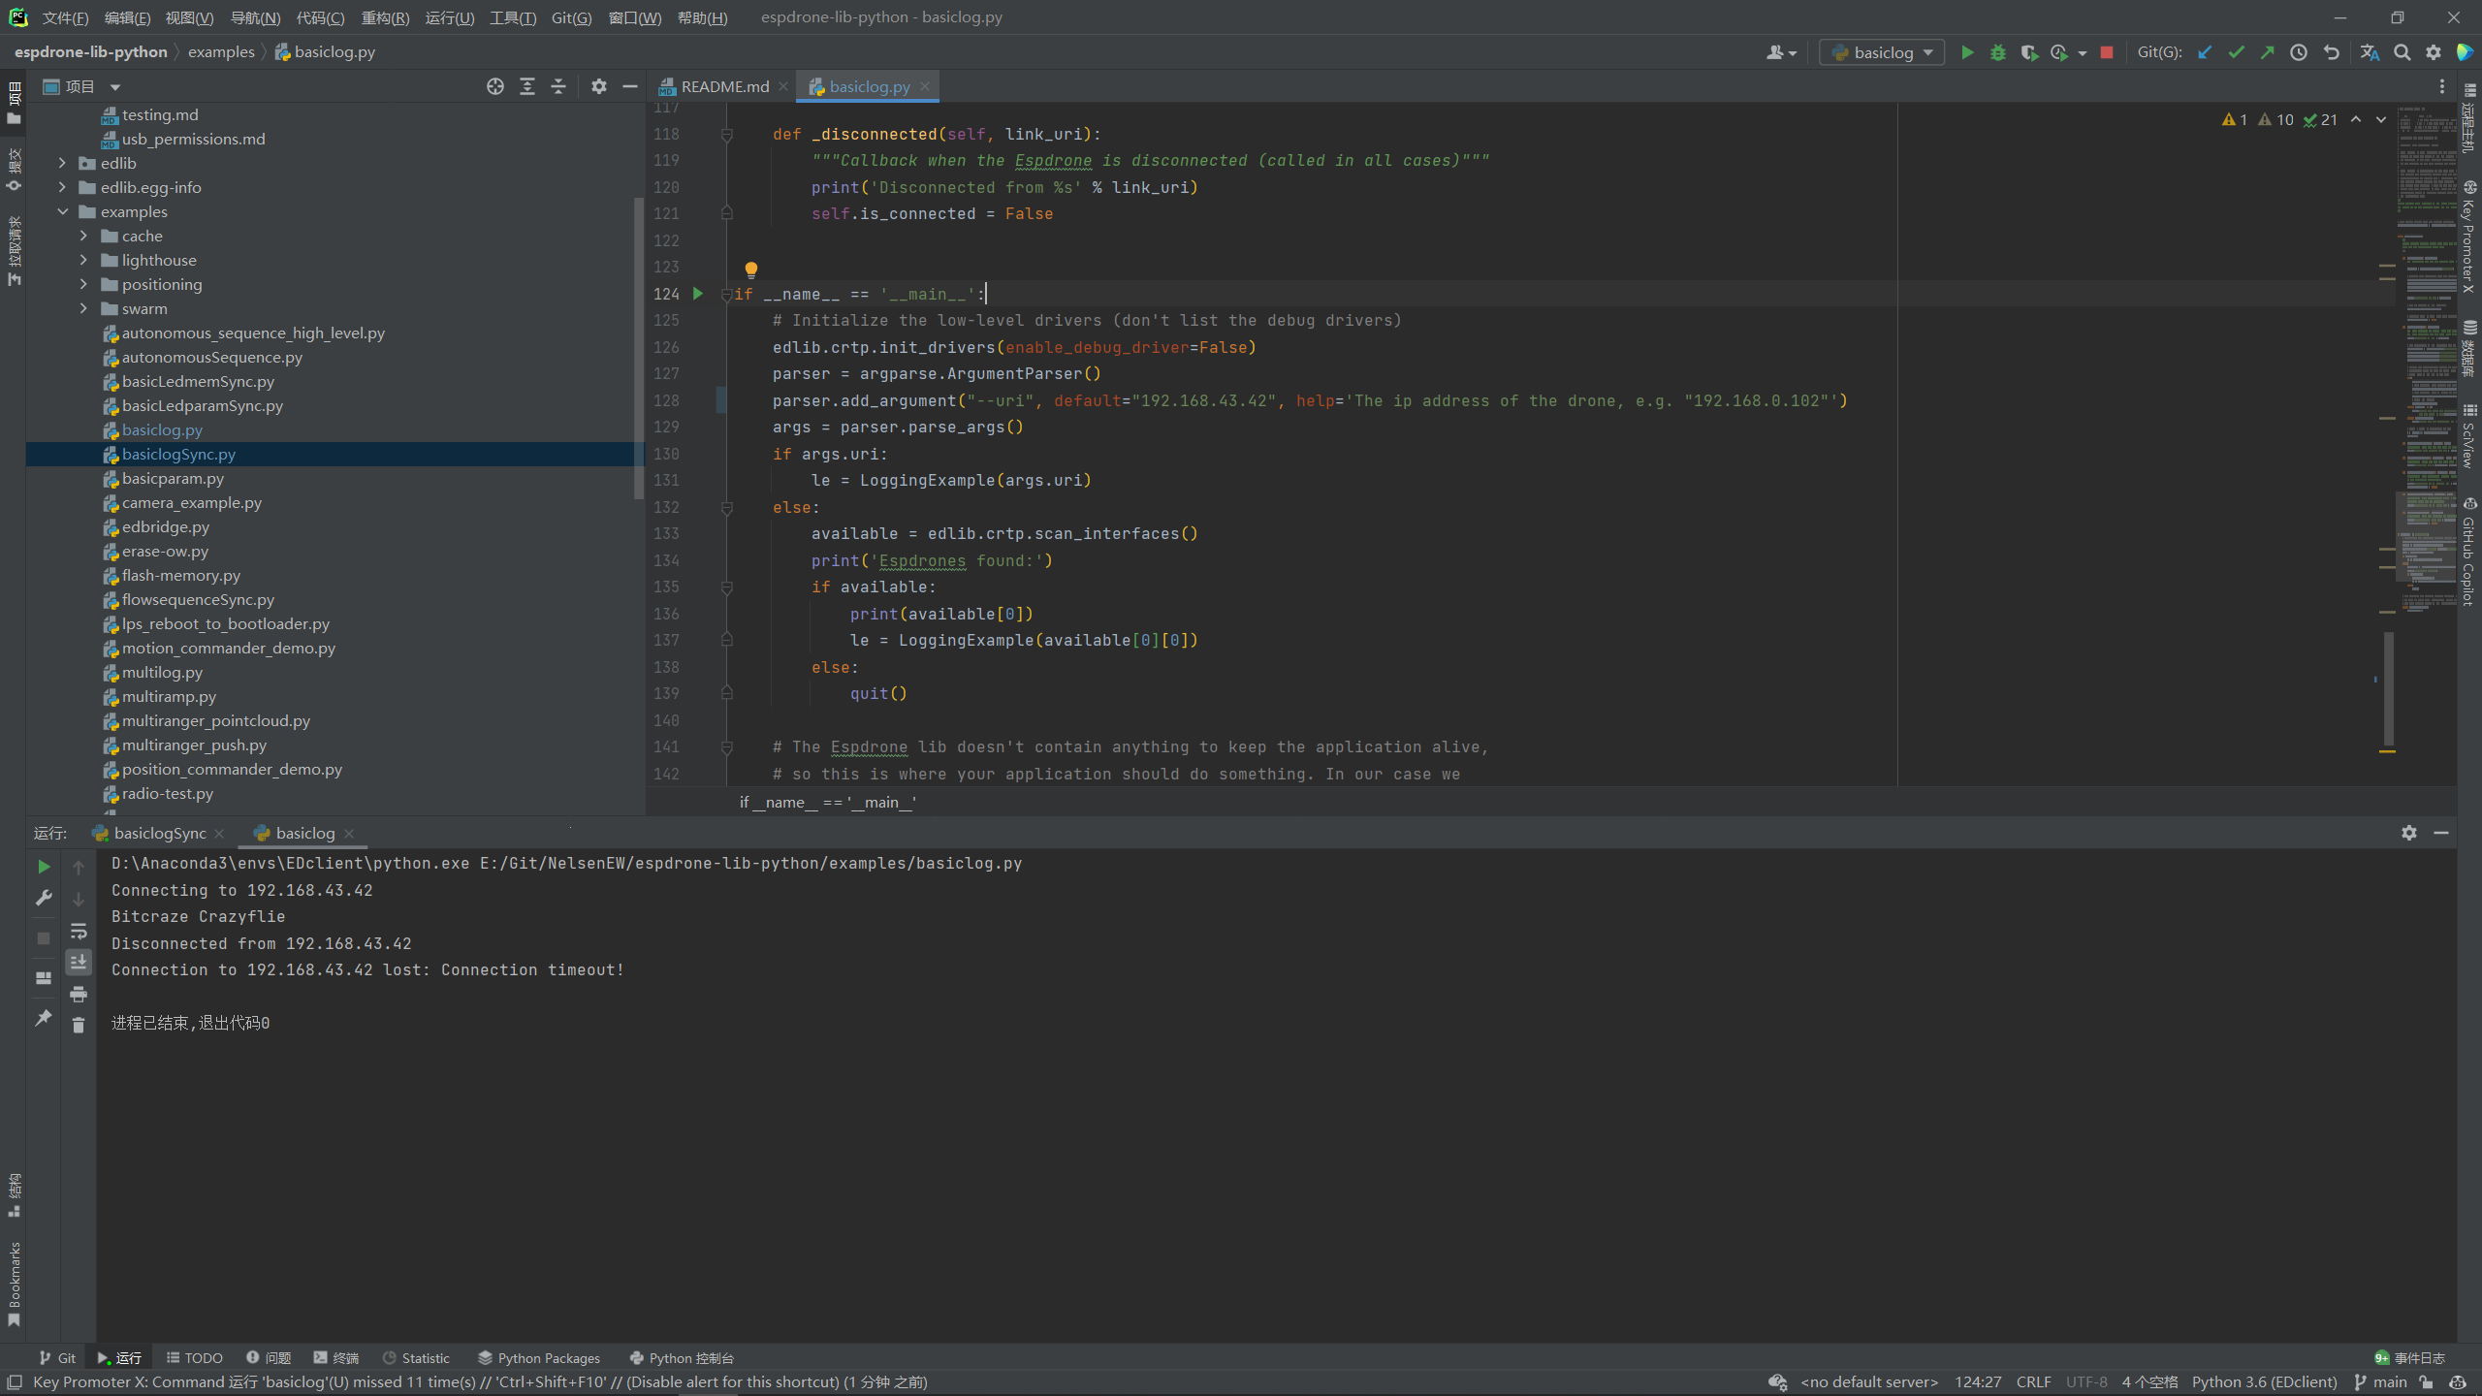Click the Git update project arrow

pyautogui.click(x=2205, y=52)
